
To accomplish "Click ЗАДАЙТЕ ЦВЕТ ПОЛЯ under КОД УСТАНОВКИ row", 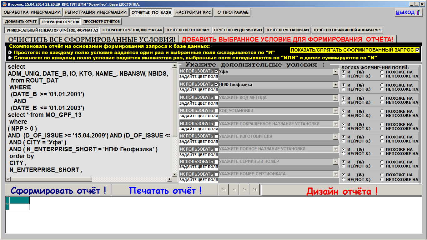I will (x=199, y=116).
